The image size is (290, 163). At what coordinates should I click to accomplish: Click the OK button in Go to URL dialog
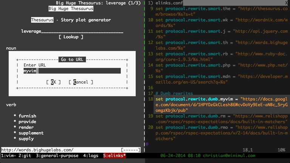click(54, 82)
